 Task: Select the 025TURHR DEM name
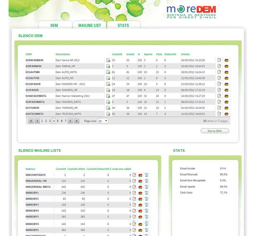coord(32,108)
